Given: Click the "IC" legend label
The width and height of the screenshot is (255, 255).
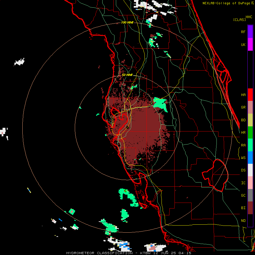Looking at the screenshot, I should [243, 183].
